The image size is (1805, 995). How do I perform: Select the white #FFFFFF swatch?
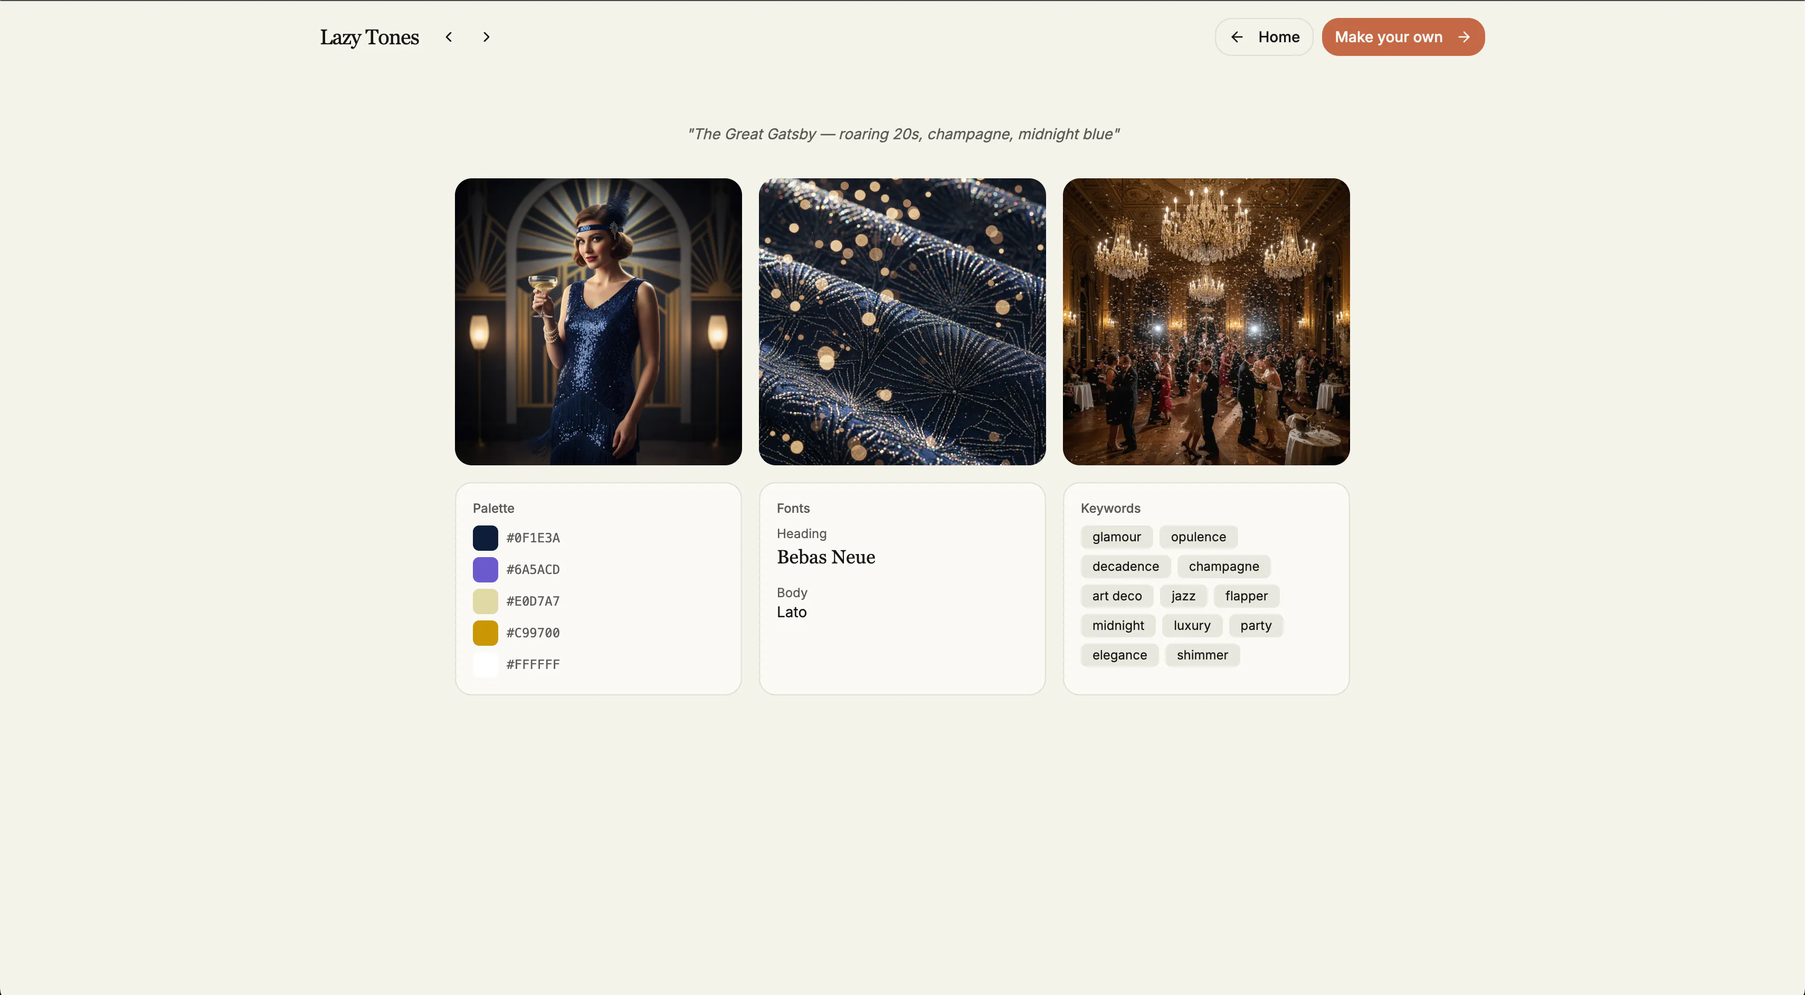click(x=485, y=665)
